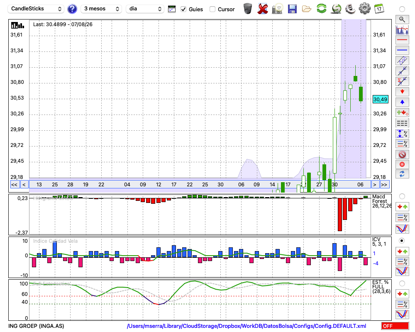Click red/green arrows button in Estocastic panel
415x332 pixels.
point(402,294)
